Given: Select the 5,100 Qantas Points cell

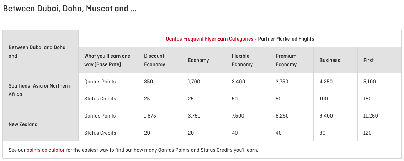Looking at the screenshot, I should pyautogui.click(x=370, y=82).
